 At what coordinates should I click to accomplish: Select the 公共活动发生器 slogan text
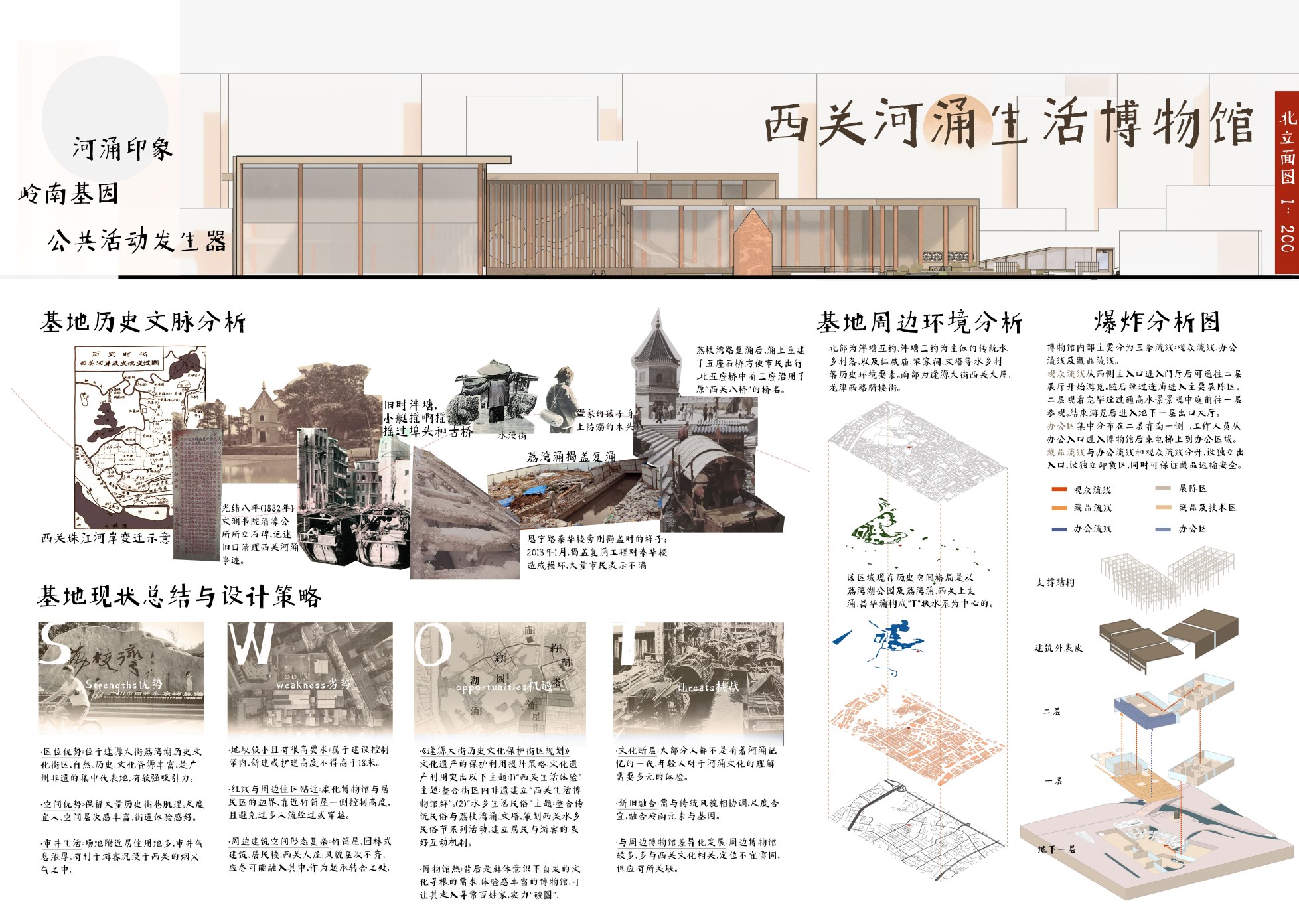pyautogui.click(x=137, y=240)
